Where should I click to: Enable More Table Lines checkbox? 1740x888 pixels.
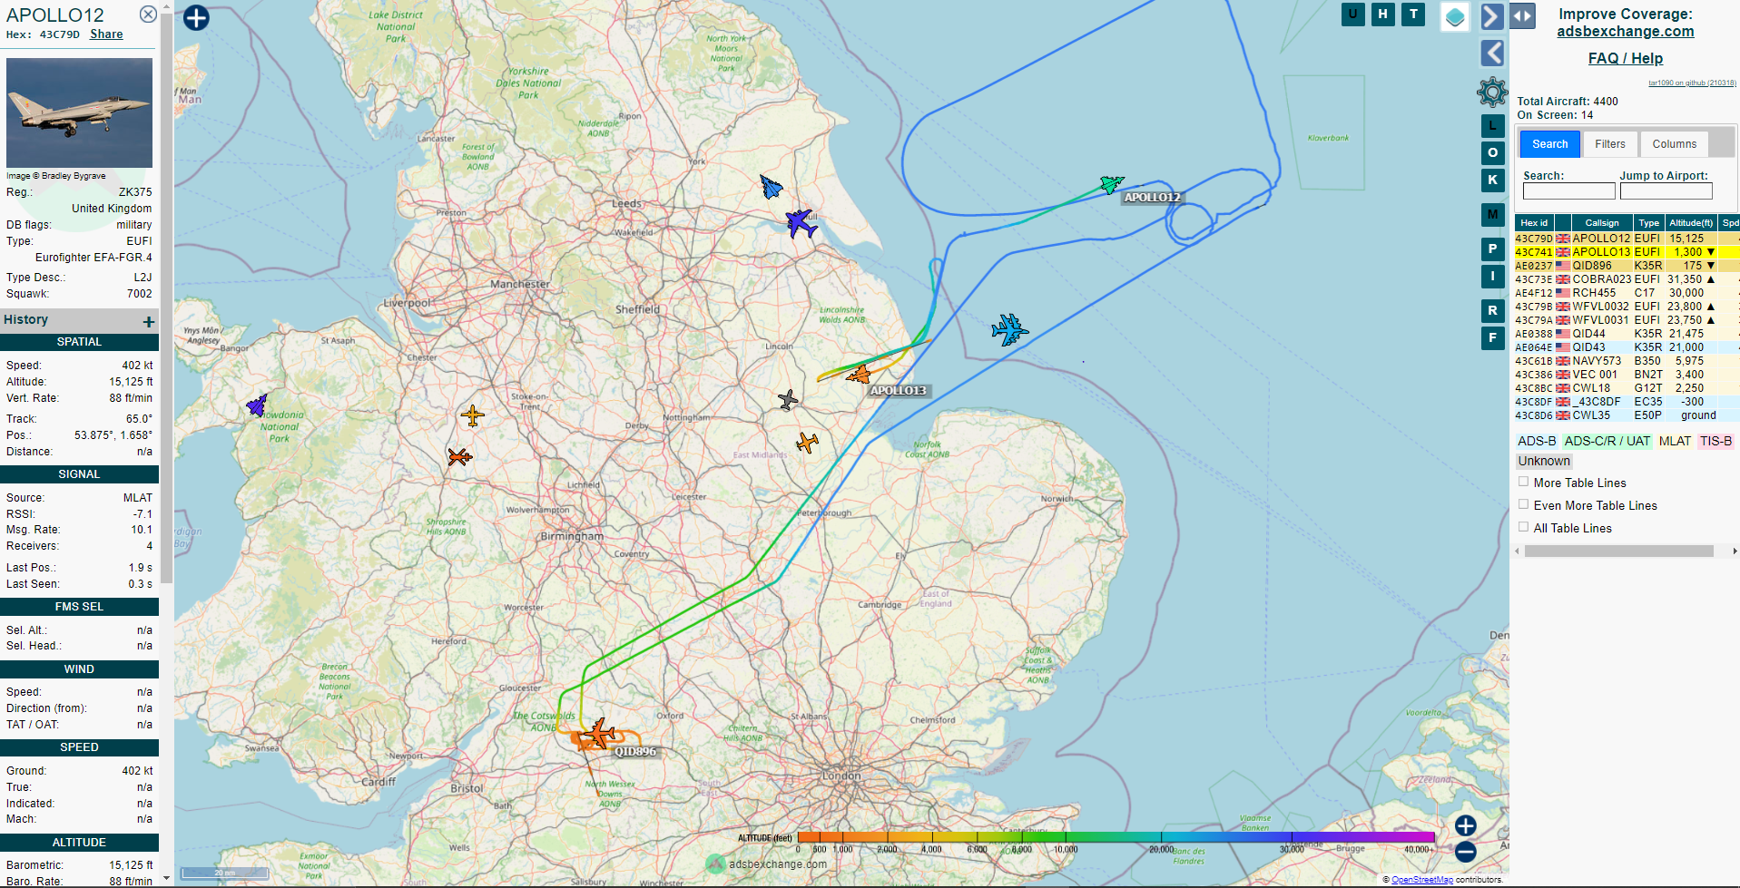1524,482
